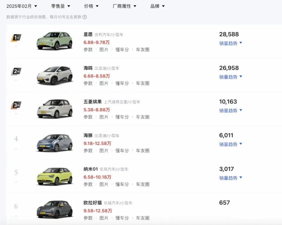The height and width of the screenshot is (225, 282).
Task: View 参数 for 海豚
Action: tap(88, 151)
